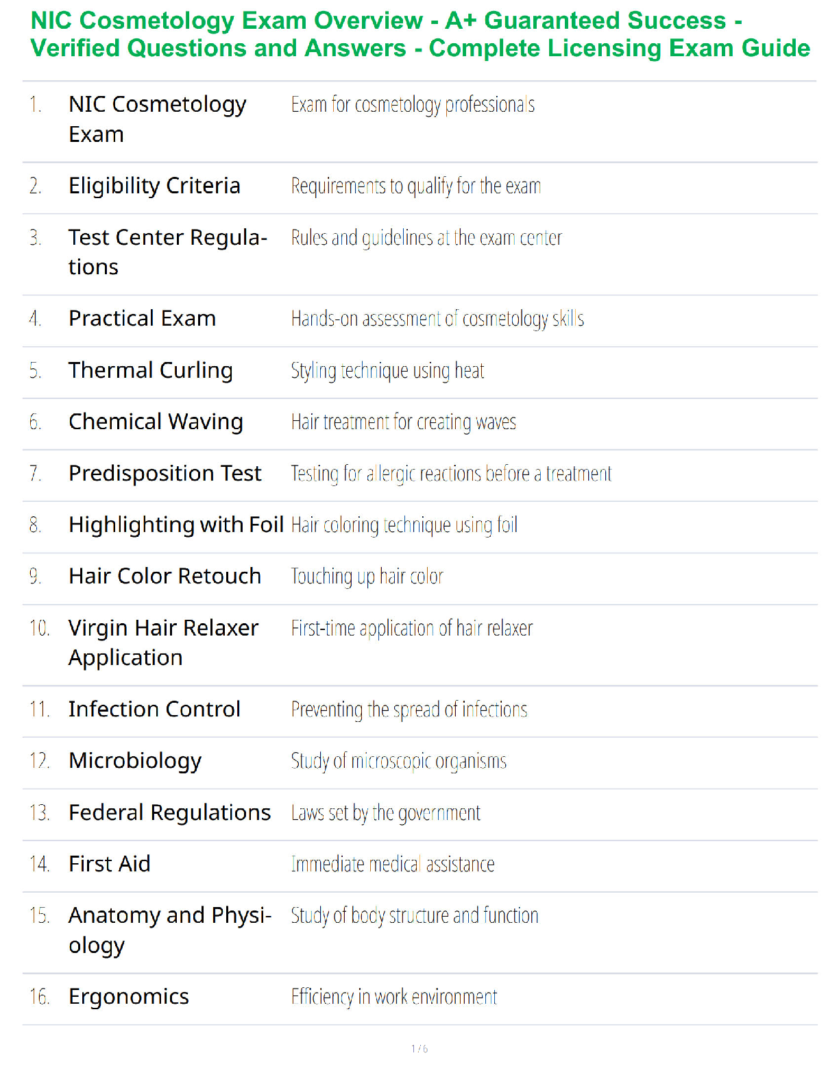Select the "Microbiology" term

[x=135, y=761]
